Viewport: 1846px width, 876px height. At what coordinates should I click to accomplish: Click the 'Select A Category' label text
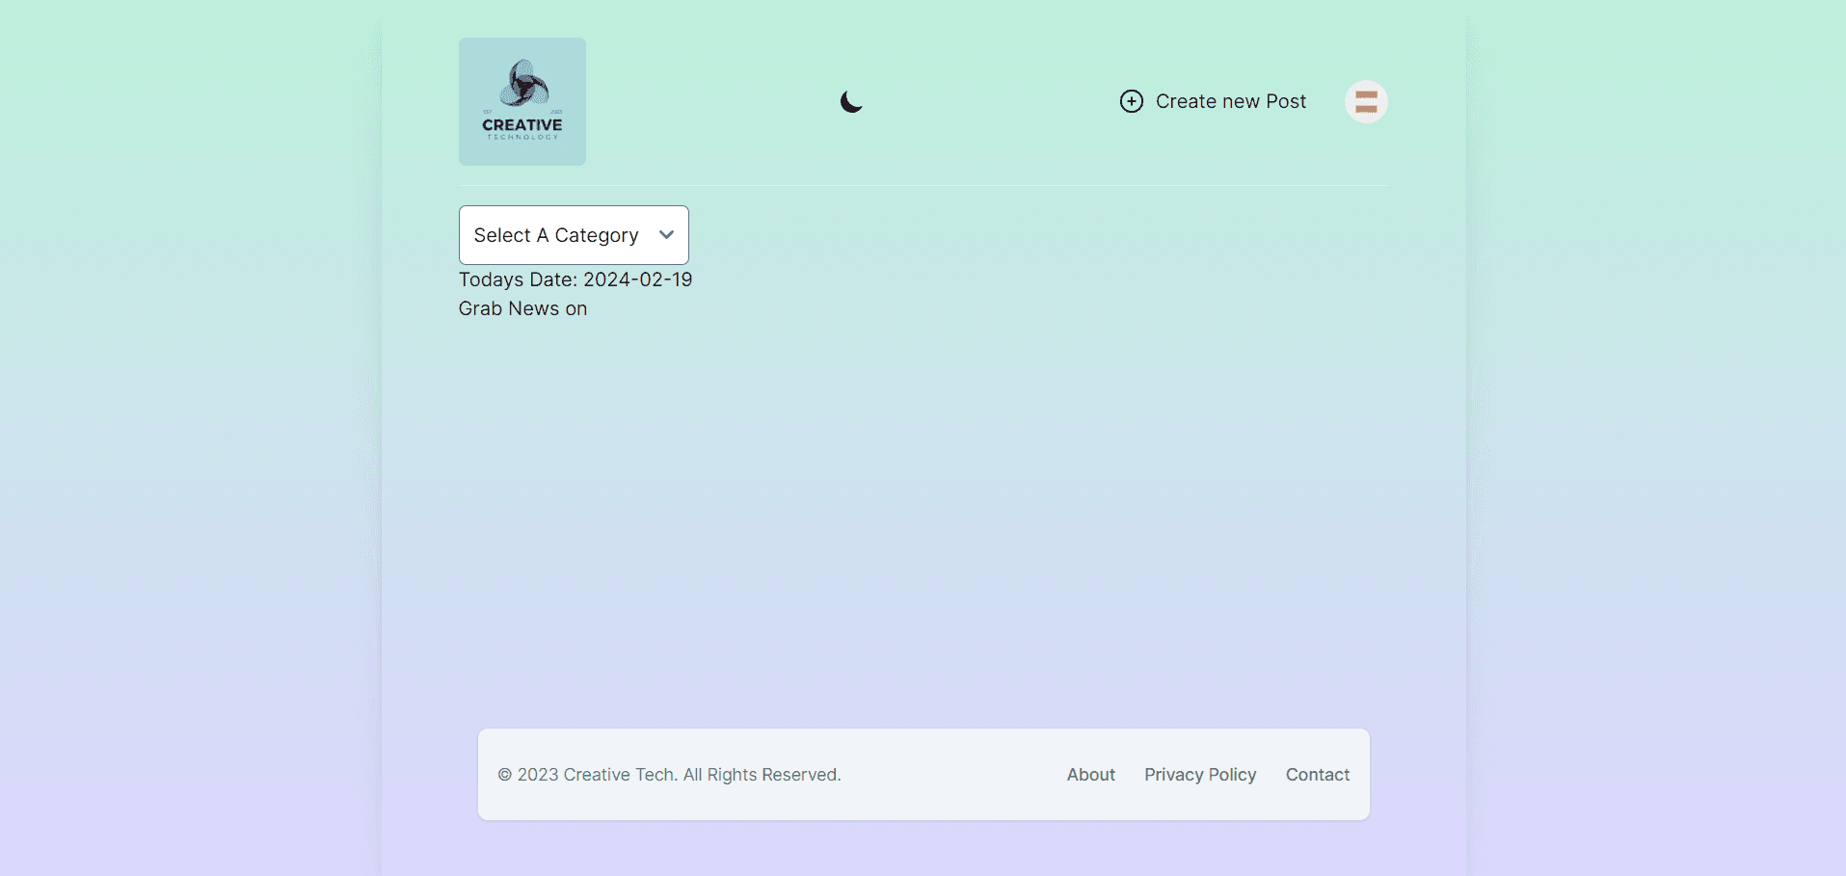point(555,235)
